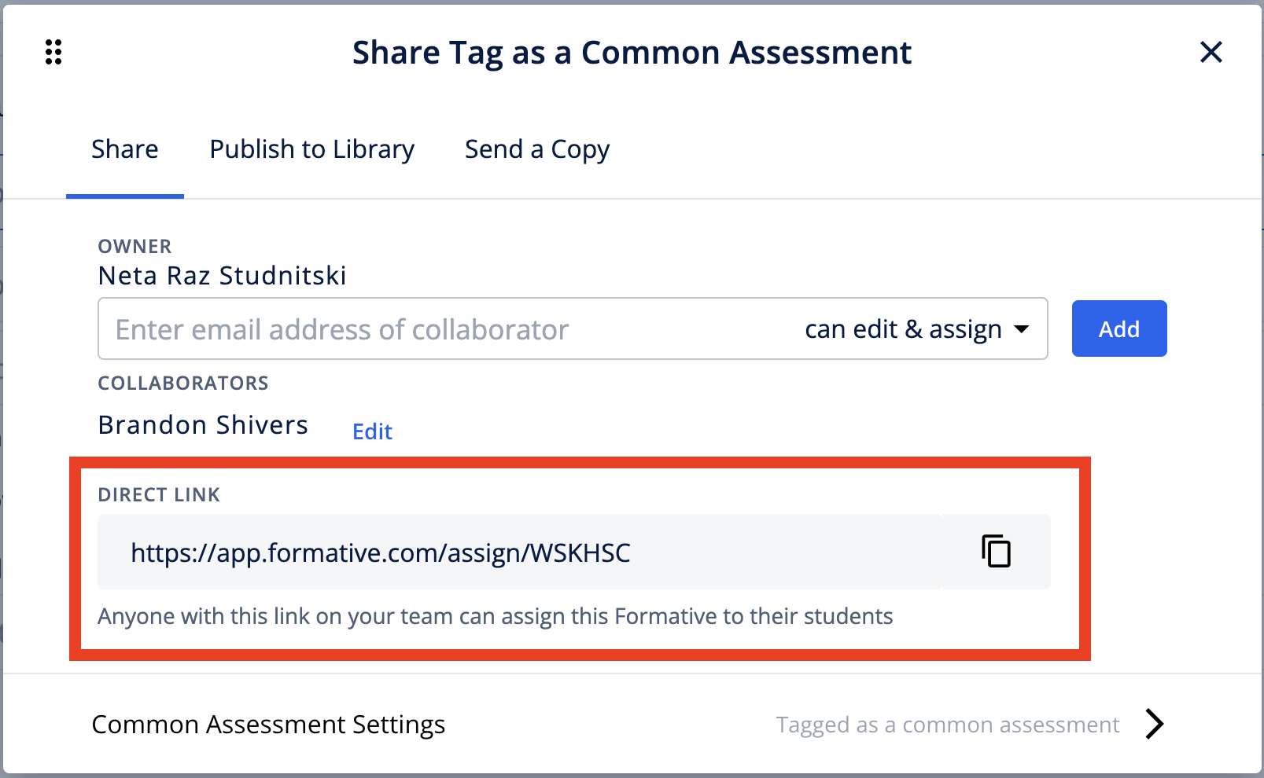Image resolution: width=1264 pixels, height=778 pixels.
Task: Click the copy icon next to the direct link
Action: click(x=996, y=552)
